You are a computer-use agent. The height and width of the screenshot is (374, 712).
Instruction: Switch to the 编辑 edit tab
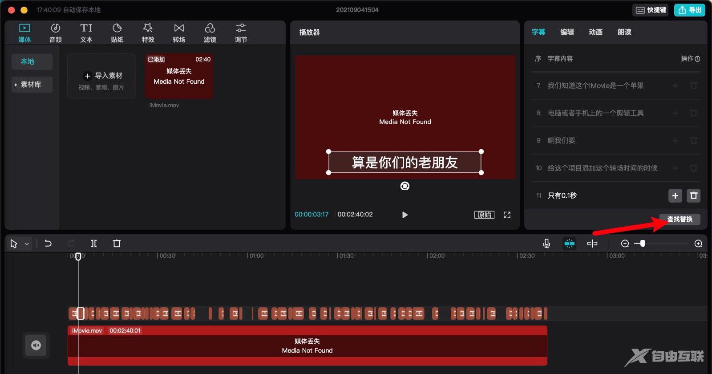click(567, 32)
